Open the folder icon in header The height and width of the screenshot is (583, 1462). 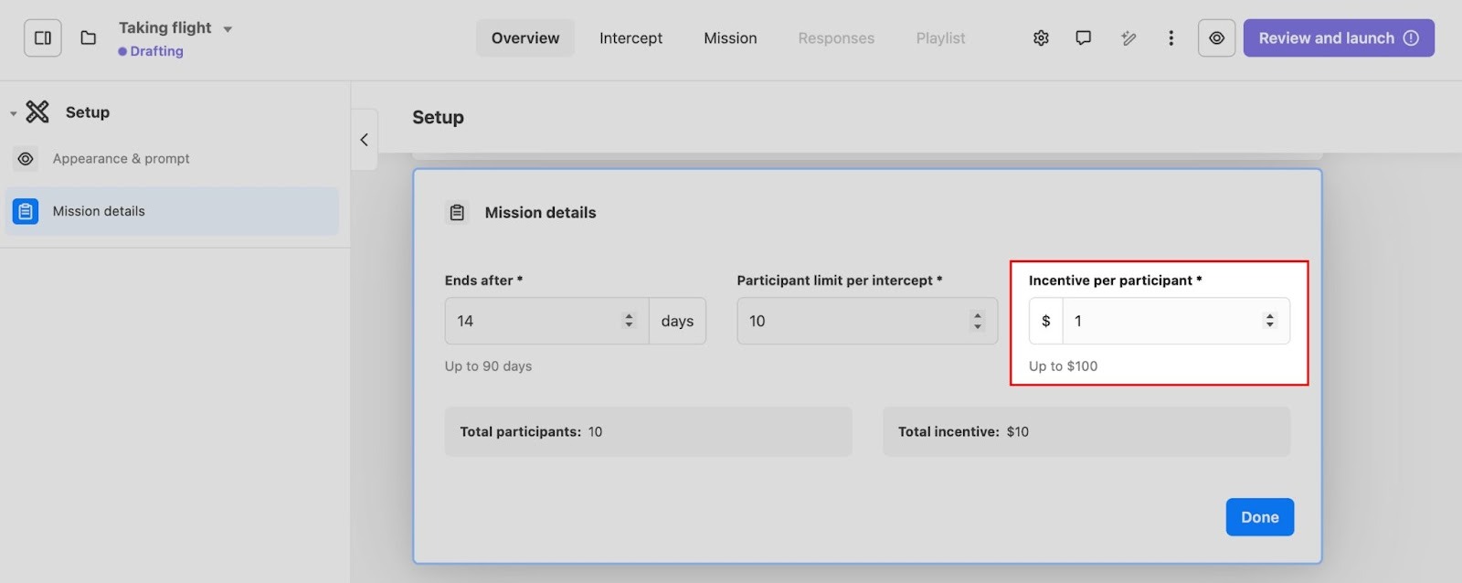click(x=89, y=38)
